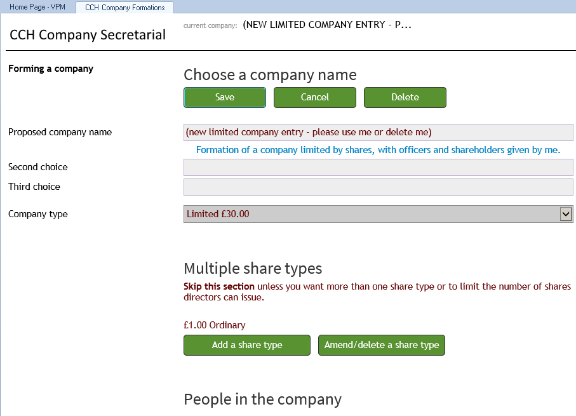
Task: Select the £1.00 Ordinary share entry
Action: (x=214, y=325)
